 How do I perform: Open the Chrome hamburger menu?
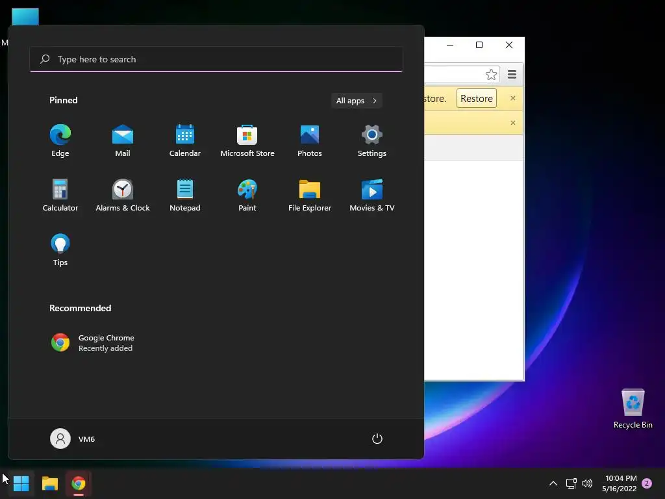pos(512,75)
